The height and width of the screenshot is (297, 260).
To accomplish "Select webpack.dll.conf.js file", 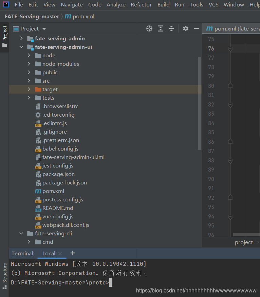I will (66, 225).
